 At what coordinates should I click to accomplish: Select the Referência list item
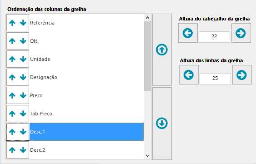click(86, 23)
